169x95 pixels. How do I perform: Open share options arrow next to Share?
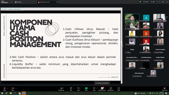90,88
